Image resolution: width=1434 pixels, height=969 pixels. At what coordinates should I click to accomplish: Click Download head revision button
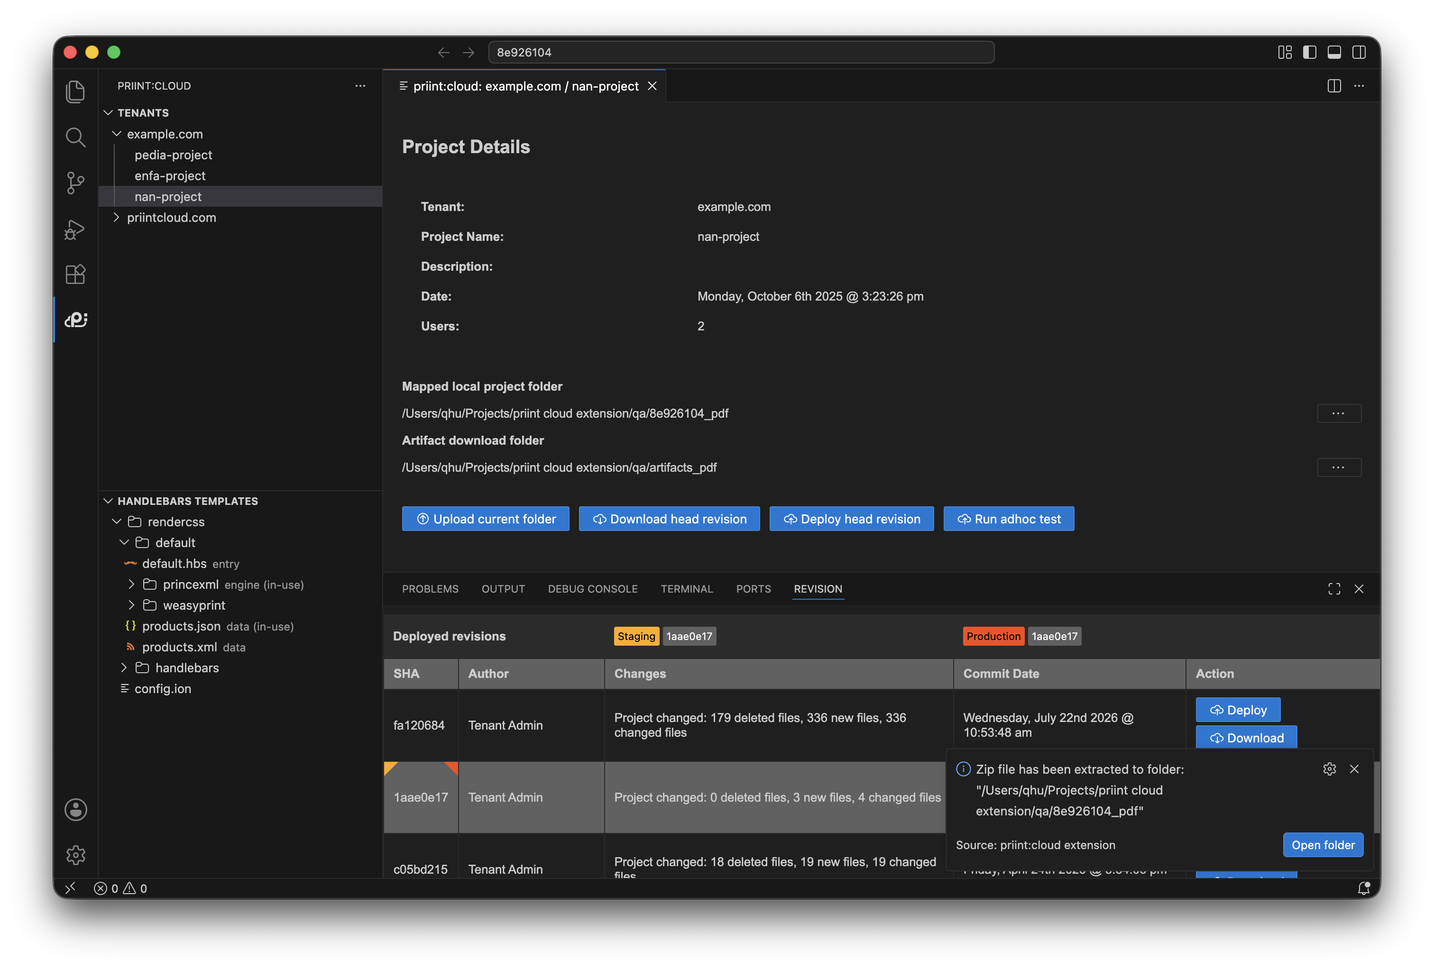click(x=669, y=519)
